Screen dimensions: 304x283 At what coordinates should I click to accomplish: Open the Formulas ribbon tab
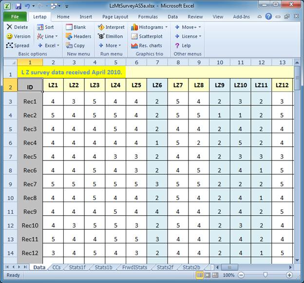[148, 17]
